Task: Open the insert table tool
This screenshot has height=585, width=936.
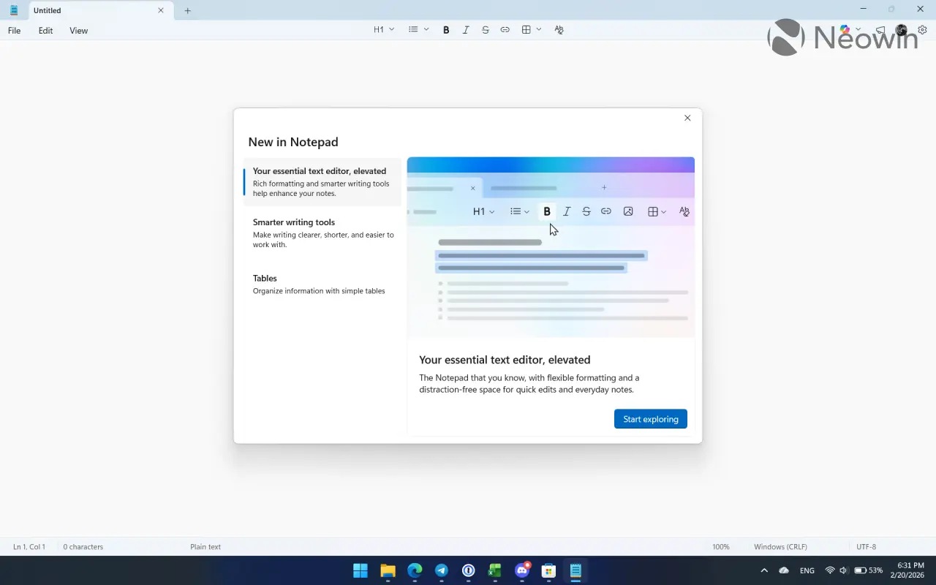Action: pos(528,29)
